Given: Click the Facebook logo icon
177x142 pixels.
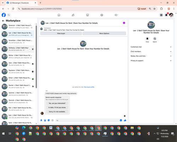Looking at the screenshot, I should click(x=4, y=15).
